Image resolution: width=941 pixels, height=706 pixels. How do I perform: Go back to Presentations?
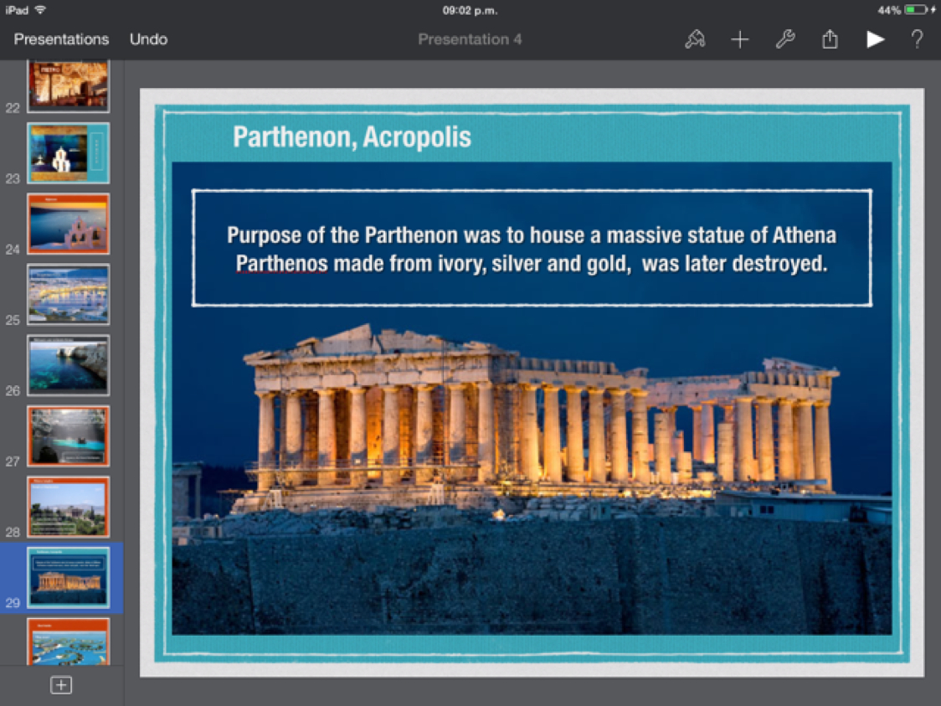point(61,39)
